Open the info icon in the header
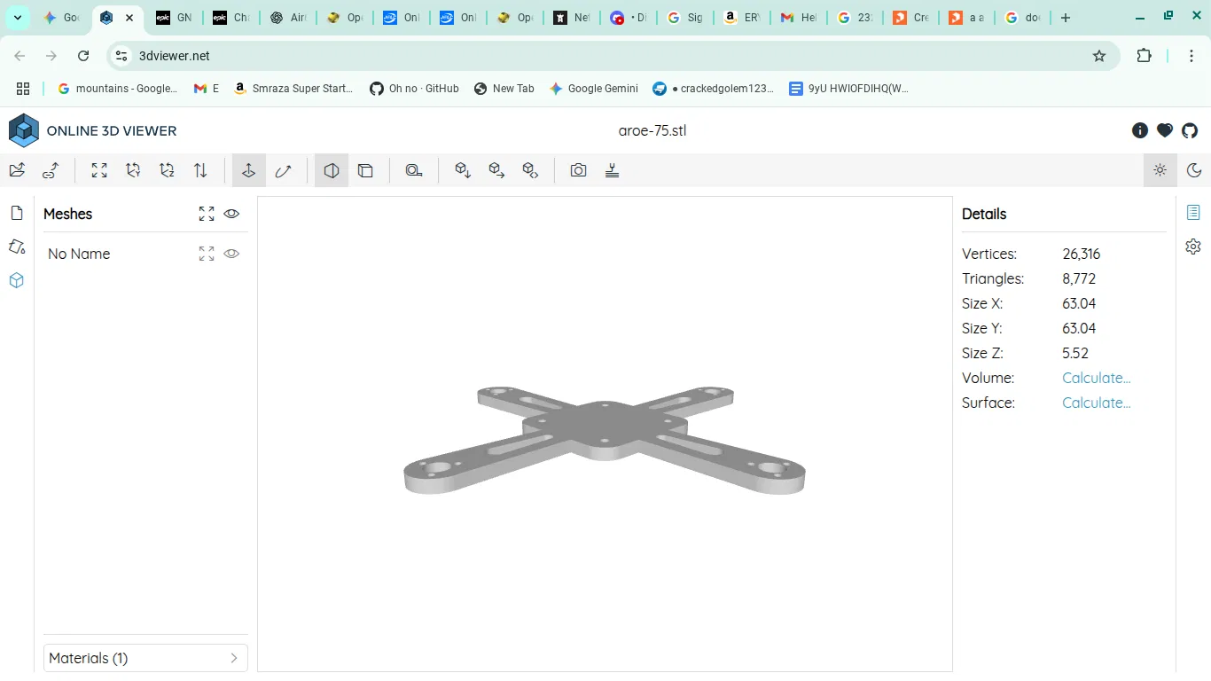Image resolution: width=1211 pixels, height=681 pixels. pyautogui.click(x=1140, y=130)
